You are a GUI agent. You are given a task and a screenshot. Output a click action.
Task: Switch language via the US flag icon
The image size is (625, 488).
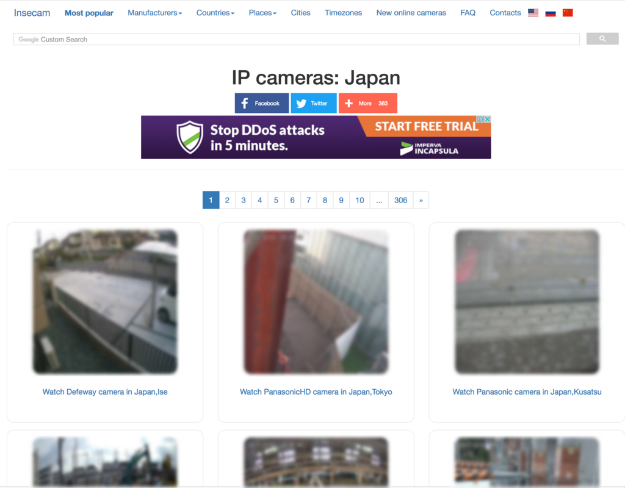click(533, 13)
